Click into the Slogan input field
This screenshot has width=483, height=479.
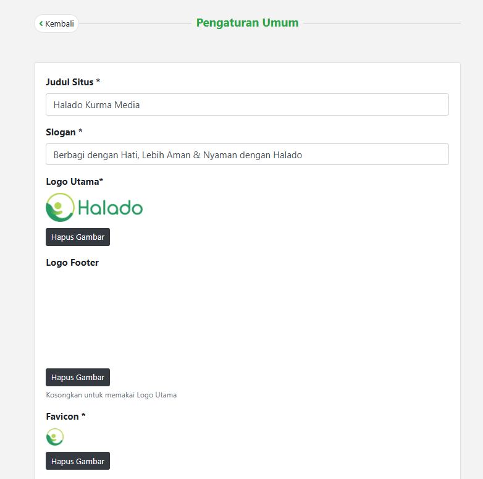pos(247,155)
